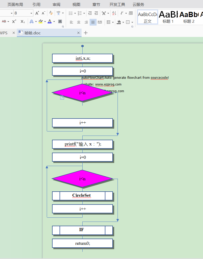The width and height of the screenshot is (203, 259).
Task: Apply the 标题 2 style
Action: pyautogui.click(x=189, y=17)
